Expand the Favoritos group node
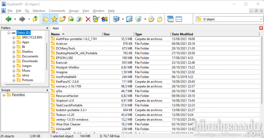 pyautogui.click(x=4, y=95)
